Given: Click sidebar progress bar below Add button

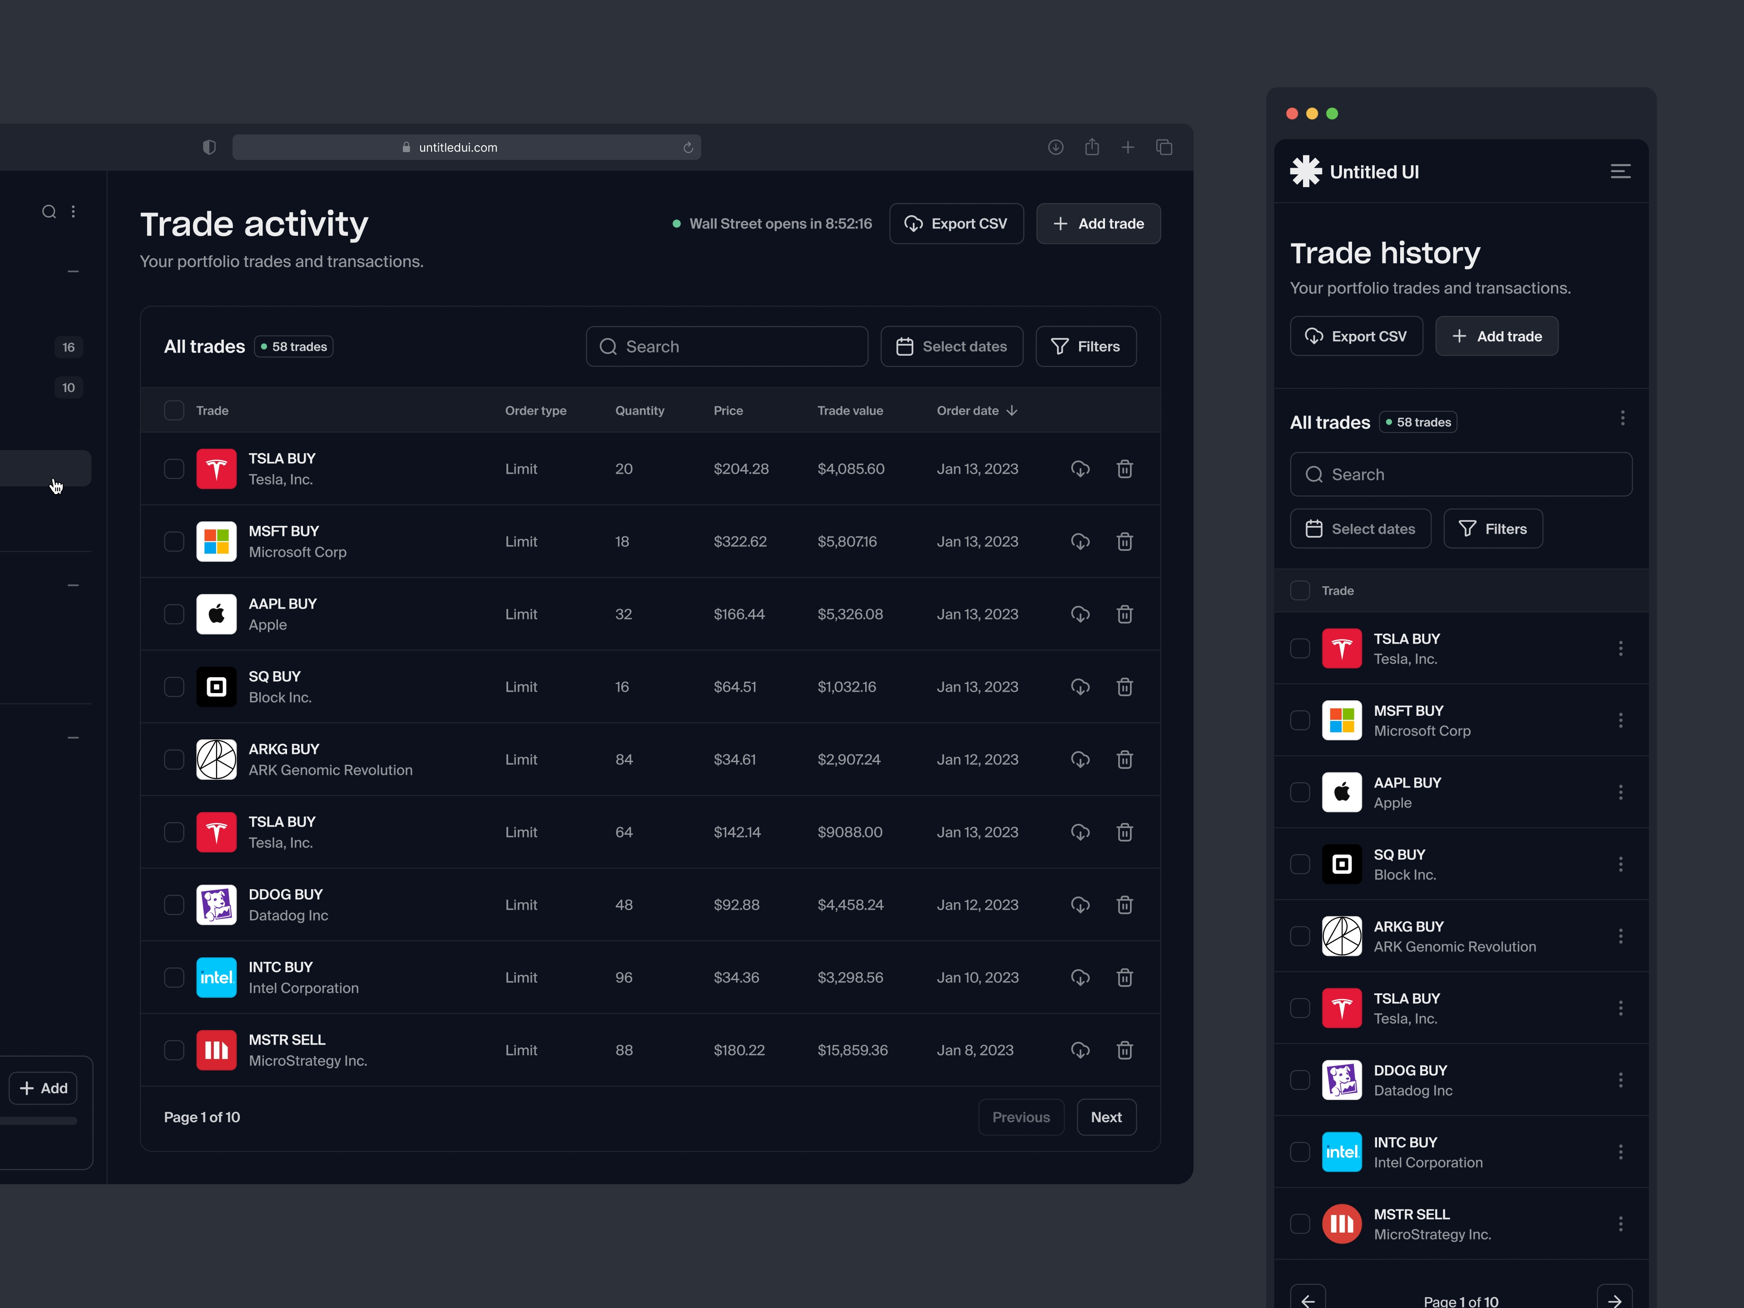Looking at the screenshot, I should 39,1120.
